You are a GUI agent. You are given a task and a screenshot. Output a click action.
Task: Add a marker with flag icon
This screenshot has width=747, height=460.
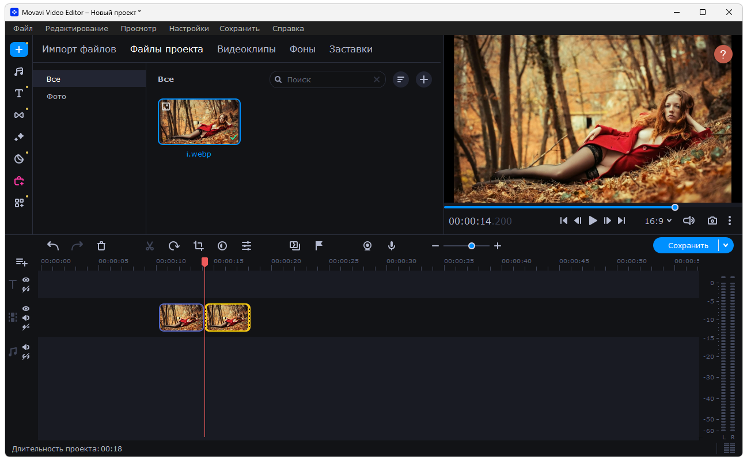coord(319,246)
